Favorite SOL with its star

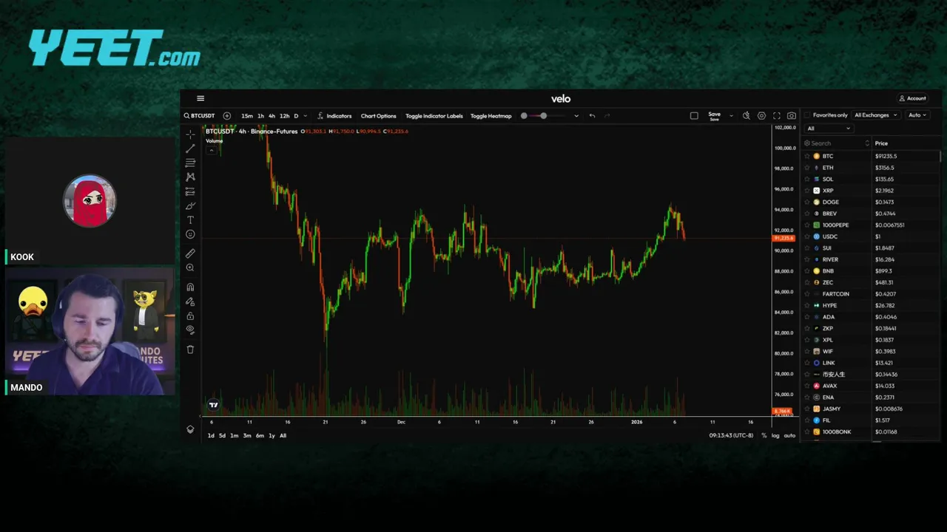pos(807,179)
